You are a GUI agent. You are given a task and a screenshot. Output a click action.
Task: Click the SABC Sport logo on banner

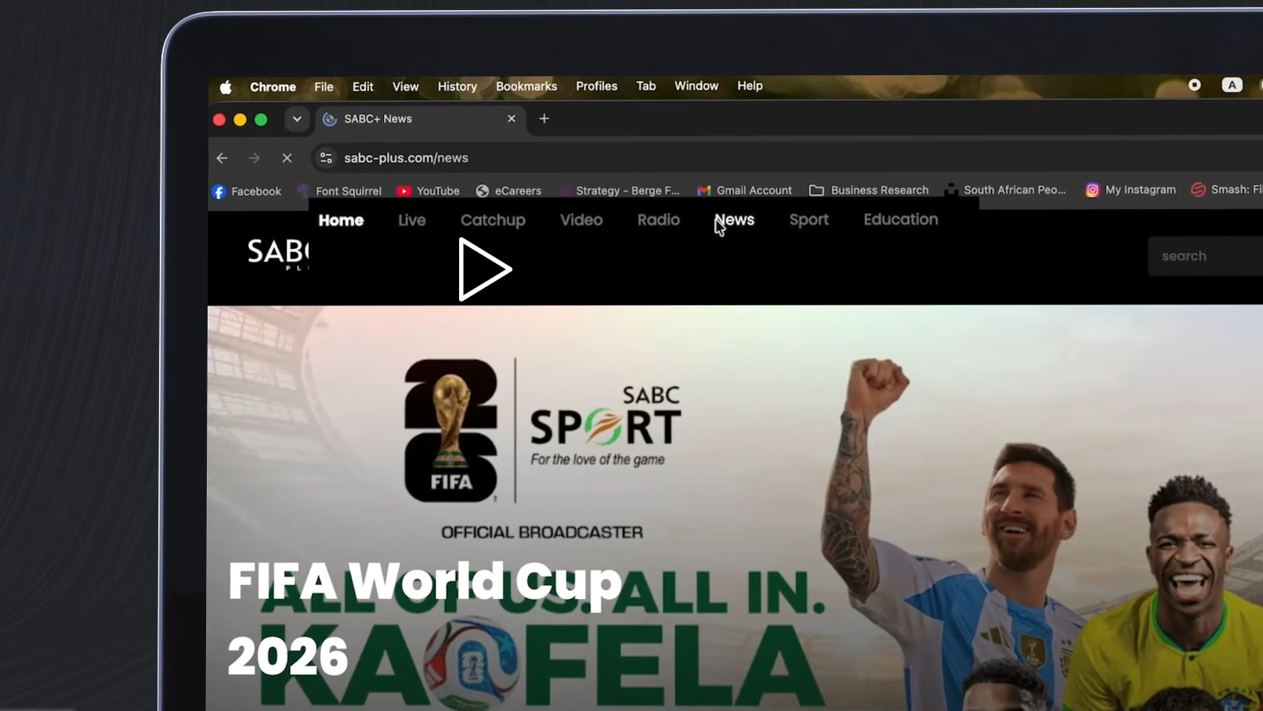click(x=606, y=427)
